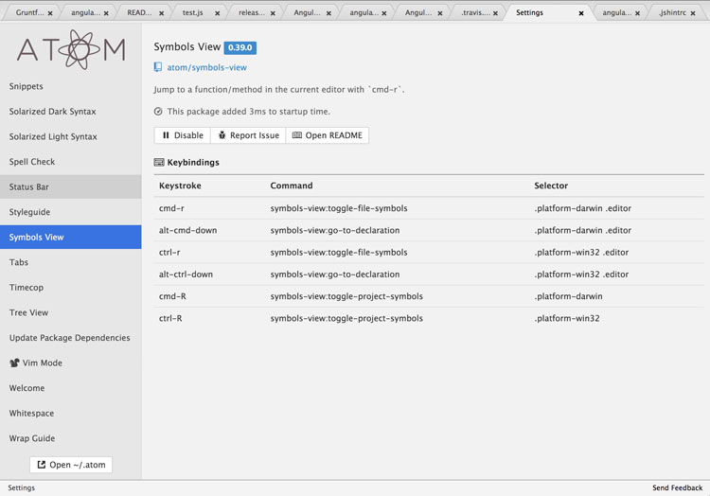The height and width of the screenshot is (496, 710).
Task: Click Open README button
Action: coord(328,135)
